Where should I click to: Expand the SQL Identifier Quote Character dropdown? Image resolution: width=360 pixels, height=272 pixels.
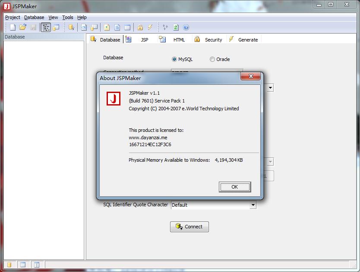pos(253,205)
